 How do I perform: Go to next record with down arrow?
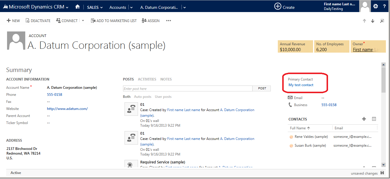(x=373, y=21)
